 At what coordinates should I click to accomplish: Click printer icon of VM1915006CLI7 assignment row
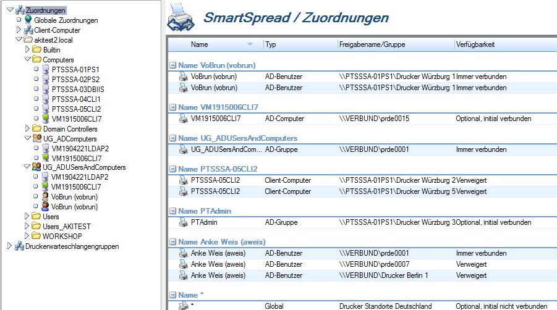tap(184, 119)
